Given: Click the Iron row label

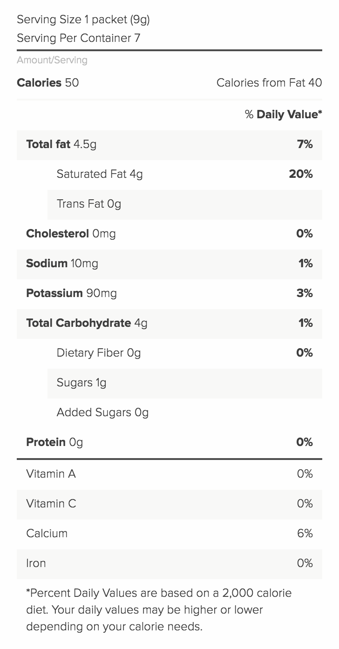Looking at the screenshot, I should (x=36, y=563).
